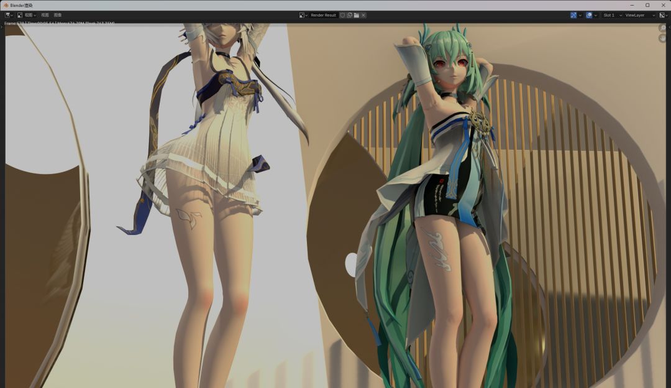Click the open image folder icon

coord(357,15)
